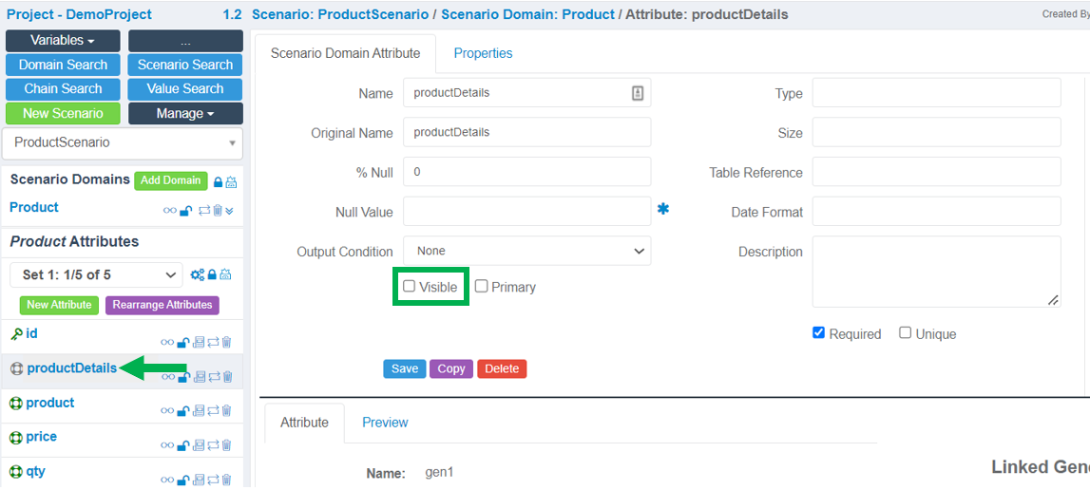This screenshot has height=490, width=1090.
Task: Delete the id attribute with trash icon
Action: click(x=226, y=342)
